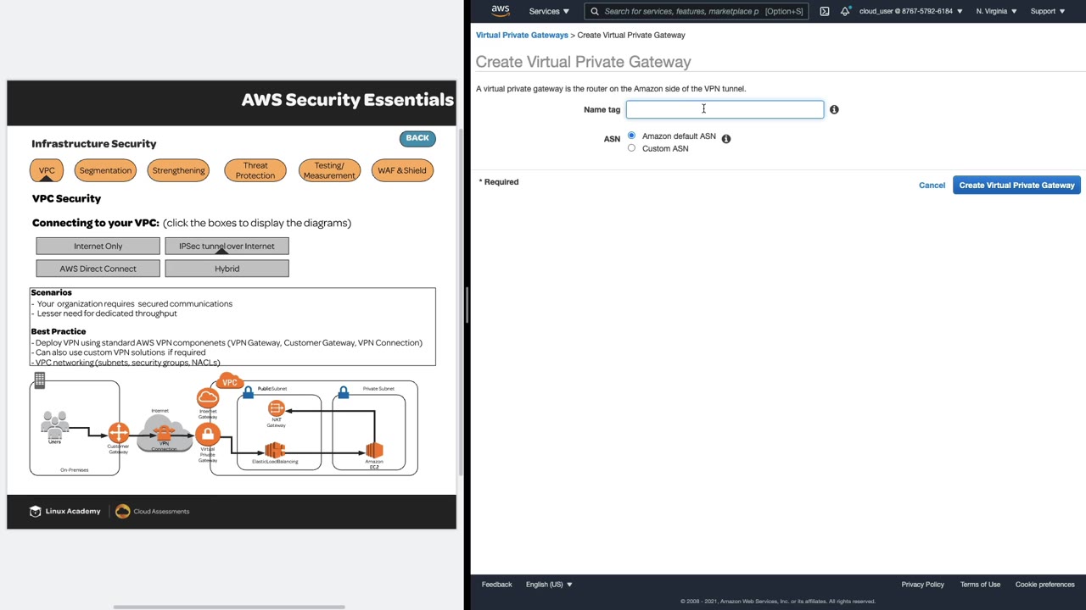The width and height of the screenshot is (1086, 610).
Task: Focus the AWS services search box
Action: click(695, 11)
